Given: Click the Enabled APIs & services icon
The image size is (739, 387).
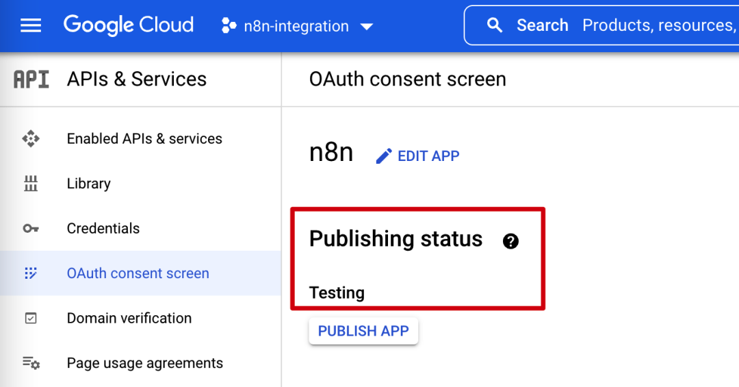Looking at the screenshot, I should pos(31,139).
